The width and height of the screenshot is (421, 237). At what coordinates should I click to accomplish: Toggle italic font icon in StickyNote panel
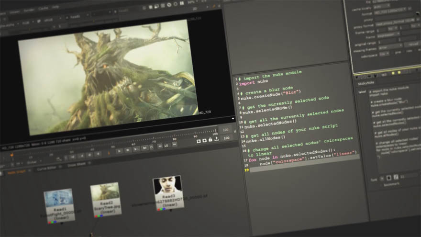click(396, 177)
